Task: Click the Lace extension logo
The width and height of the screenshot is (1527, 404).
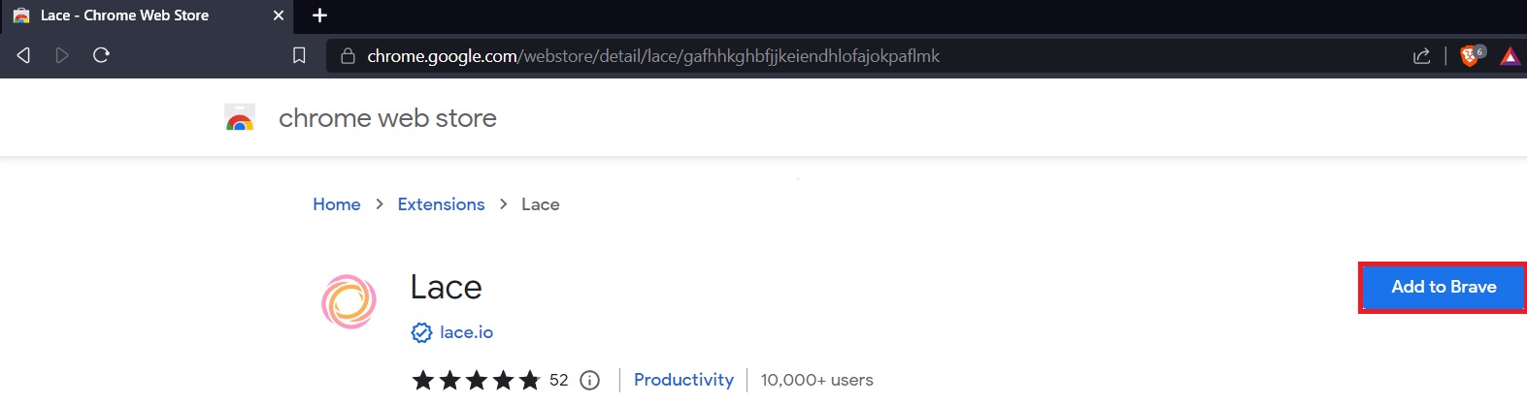Action: [349, 301]
